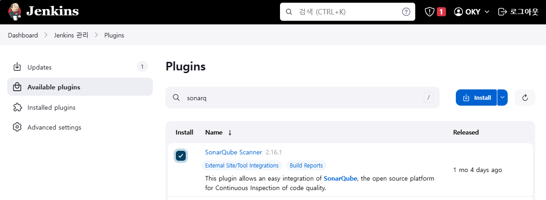Click the External Site/Tool Integrations tag
The height and width of the screenshot is (200, 546).
(242, 166)
